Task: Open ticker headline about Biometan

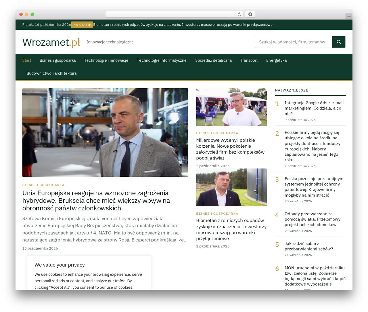Action: [183, 25]
